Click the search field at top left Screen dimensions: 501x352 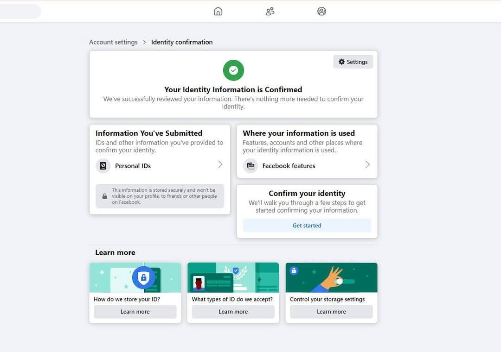(x=20, y=12)
